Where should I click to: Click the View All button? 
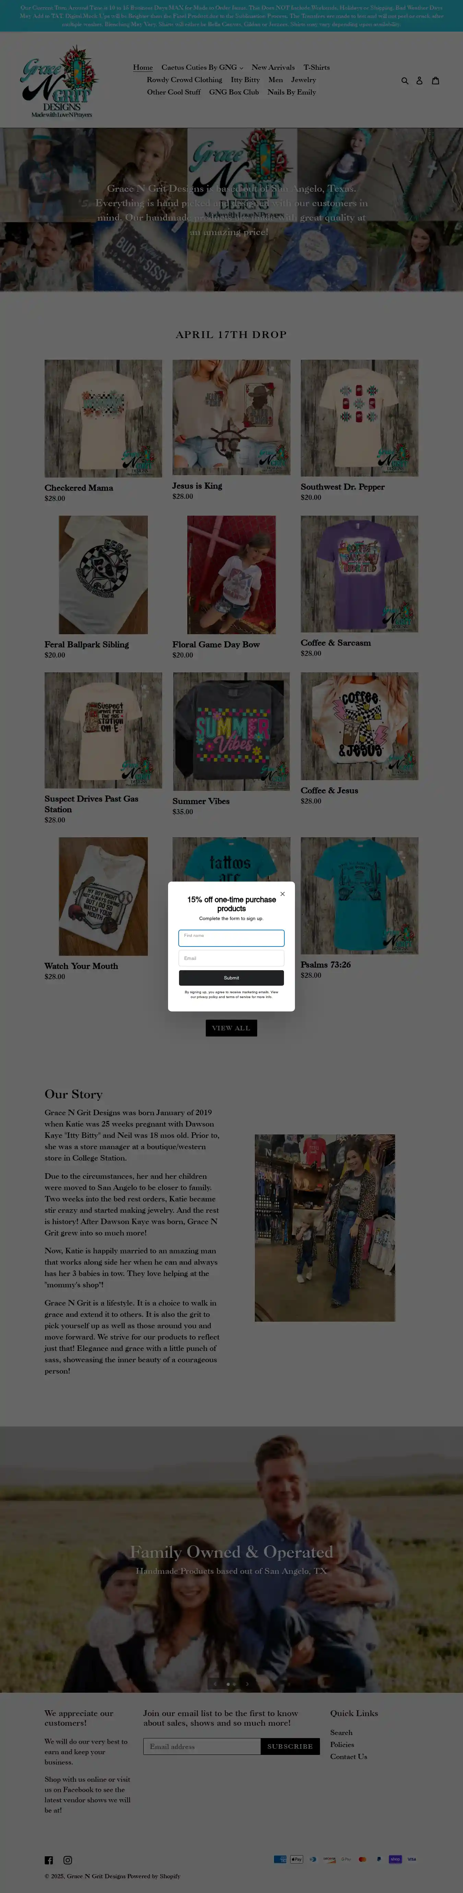tap(231, 1028)
